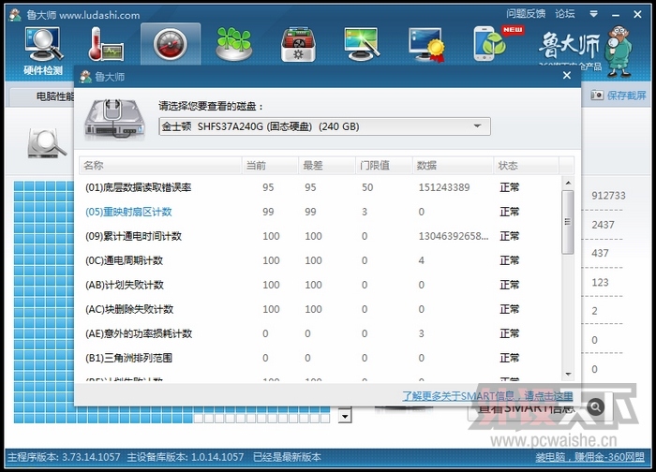Open the four-leaf clover energy saving icon
Screen dimensions: 656x472
pos(234,44)
